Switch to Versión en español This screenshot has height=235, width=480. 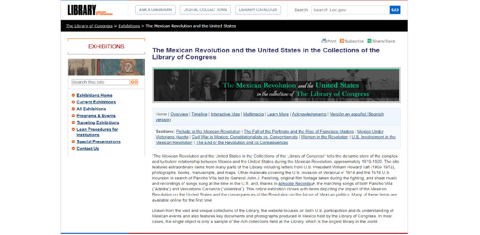pos(357,114)
